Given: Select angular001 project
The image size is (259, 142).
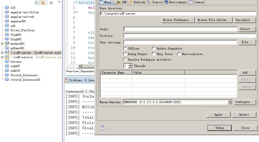Looking at the screenshot, I should (18, 21).
